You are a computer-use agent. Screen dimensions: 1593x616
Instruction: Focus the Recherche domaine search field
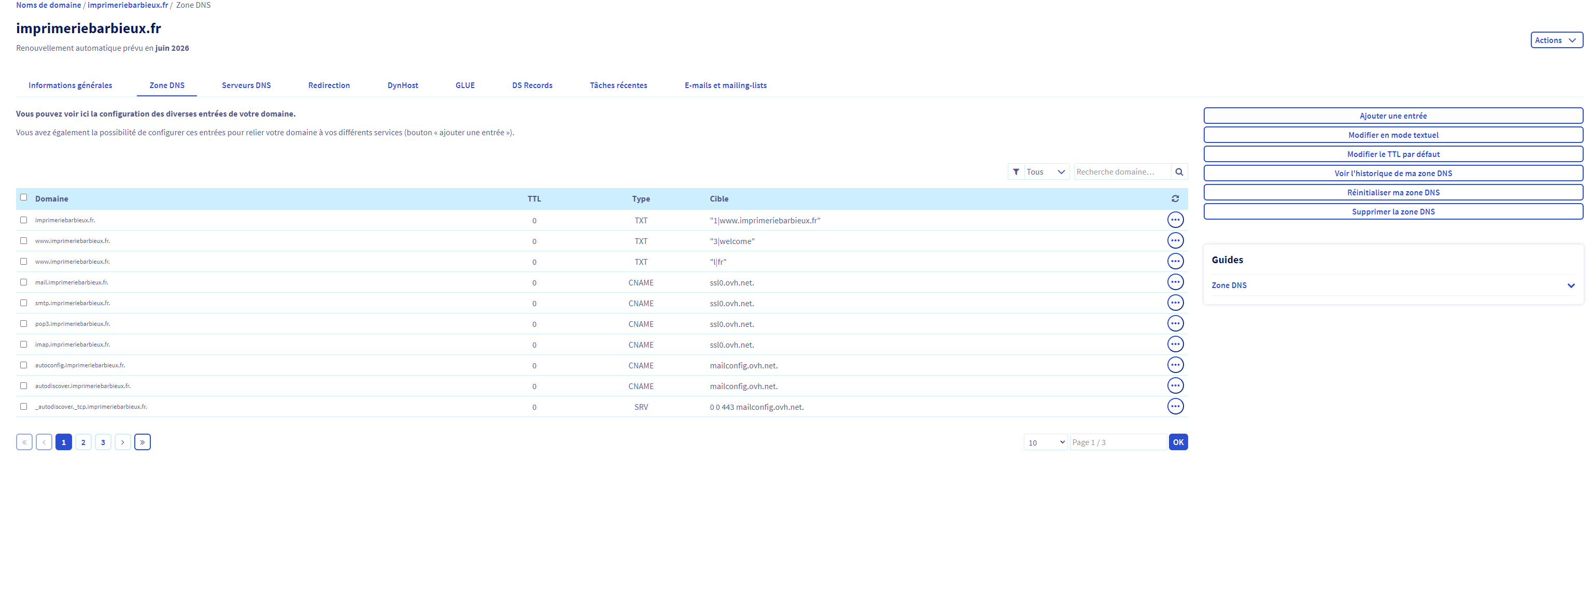tap(1121, 172)
